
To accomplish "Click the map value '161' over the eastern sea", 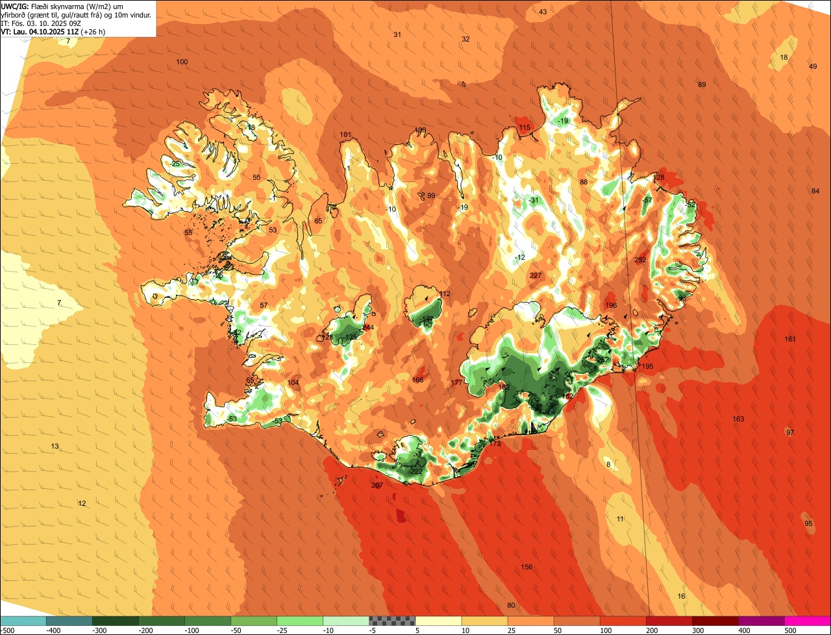I will (x=790, y=340).
